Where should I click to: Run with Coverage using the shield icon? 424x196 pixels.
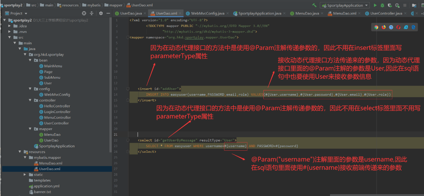point(390,5)
